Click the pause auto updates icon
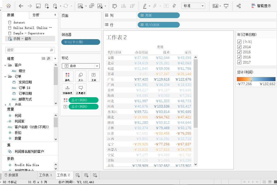 pos(55,6)
